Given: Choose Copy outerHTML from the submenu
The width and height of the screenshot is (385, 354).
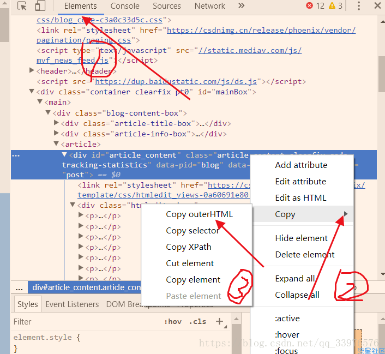Looking at the screenshot, I should (x=199, y=214).
